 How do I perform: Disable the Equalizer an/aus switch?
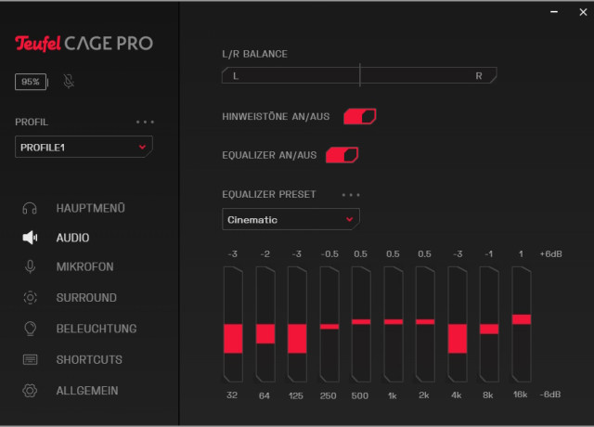pos(342,154)
